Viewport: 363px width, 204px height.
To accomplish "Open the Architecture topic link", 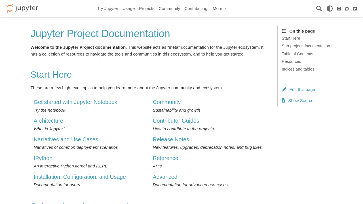I will pos(48,121).
